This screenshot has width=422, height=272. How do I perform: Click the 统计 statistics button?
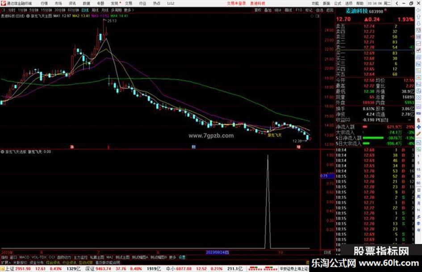point(278,10)
